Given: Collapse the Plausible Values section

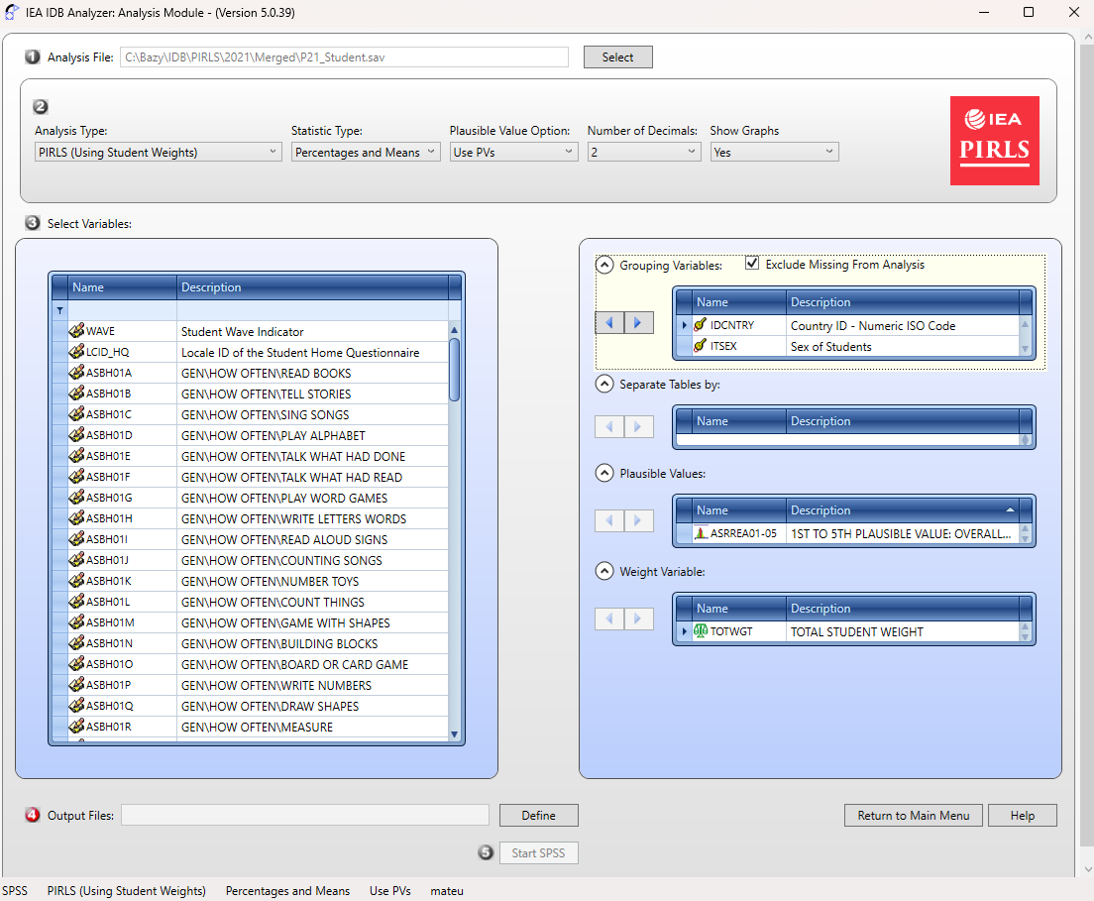Looking at the screenshot, I should (604, 473).
